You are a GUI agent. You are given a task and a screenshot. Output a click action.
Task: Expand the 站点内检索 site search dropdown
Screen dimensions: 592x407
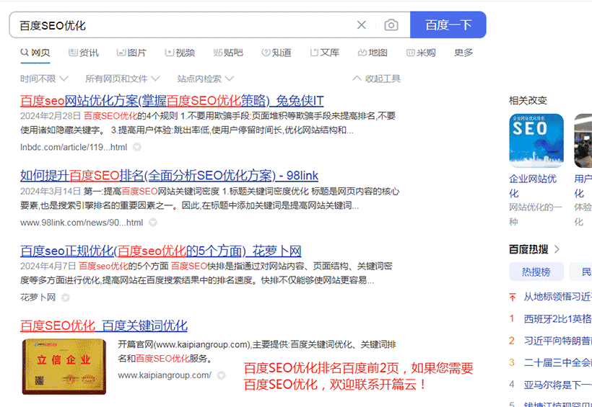click(x=205, y=79)
